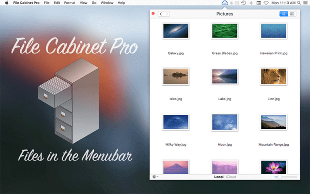Click the icon size slider
This screenshot has height=194, width=310.
coord(286,177)
